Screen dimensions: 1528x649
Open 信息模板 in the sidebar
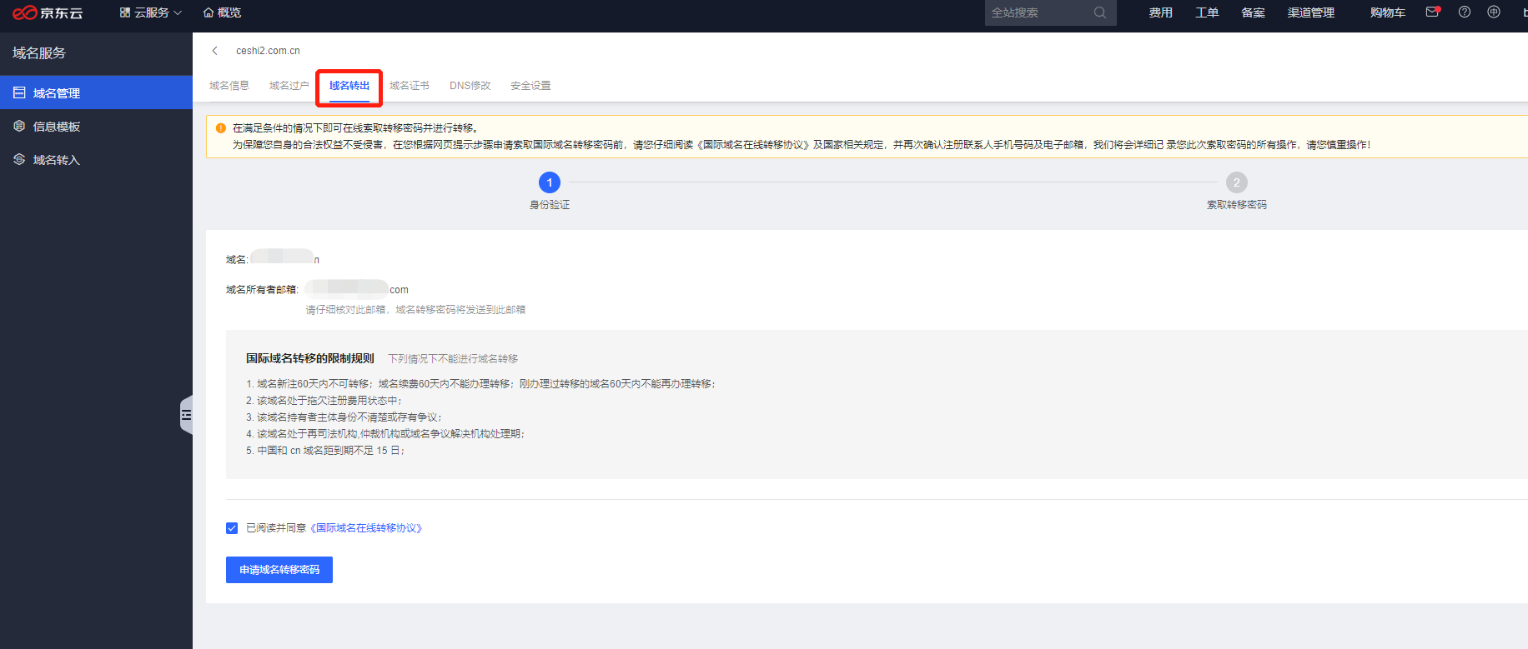(56, 127)
